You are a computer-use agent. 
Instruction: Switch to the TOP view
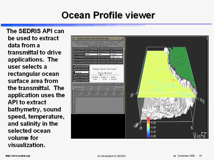91,52
